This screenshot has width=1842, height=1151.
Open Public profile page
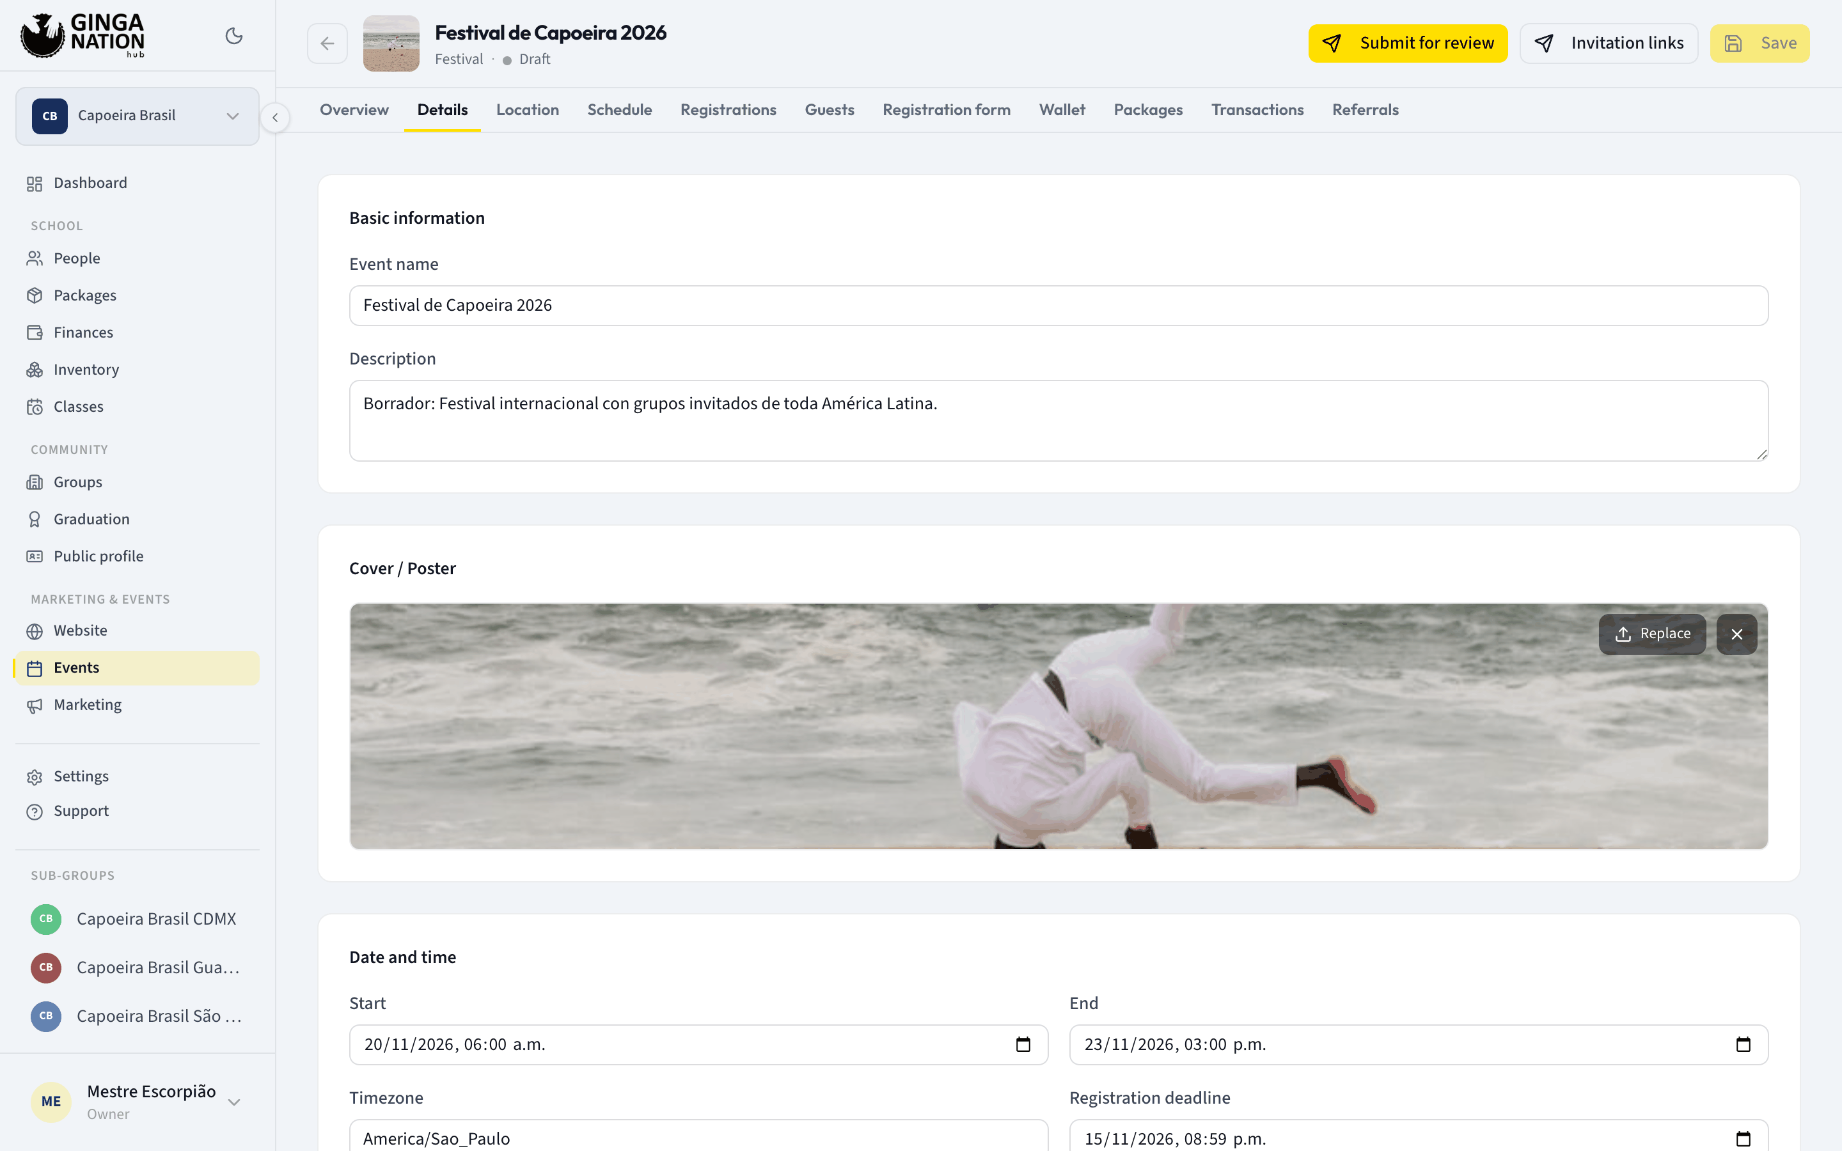[x=137, y=556]
